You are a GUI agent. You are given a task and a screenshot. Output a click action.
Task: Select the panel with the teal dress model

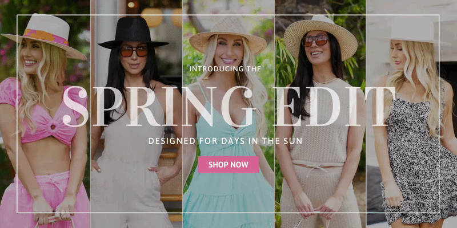tap(228, 114)
